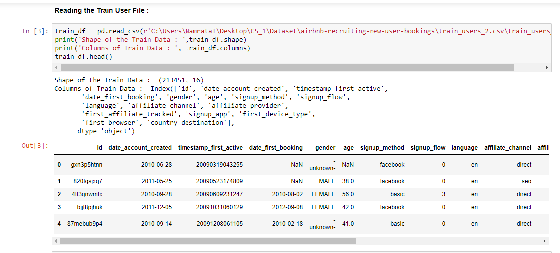560x253 pixels.
Task: Click the code cell scrollbar left arrow
Action: click(x=57, y=67)
